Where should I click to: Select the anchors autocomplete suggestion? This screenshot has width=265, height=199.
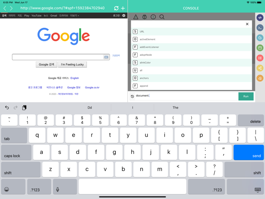coord(144,78)
